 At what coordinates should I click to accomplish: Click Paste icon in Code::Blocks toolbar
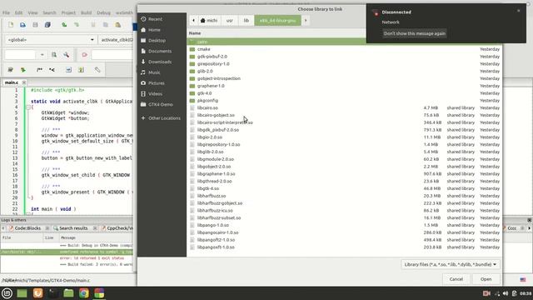(118, 25)
